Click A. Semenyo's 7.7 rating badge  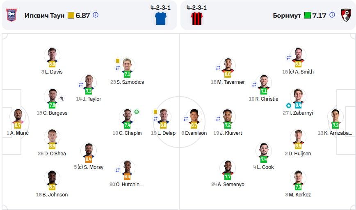(x=228, y=177)
